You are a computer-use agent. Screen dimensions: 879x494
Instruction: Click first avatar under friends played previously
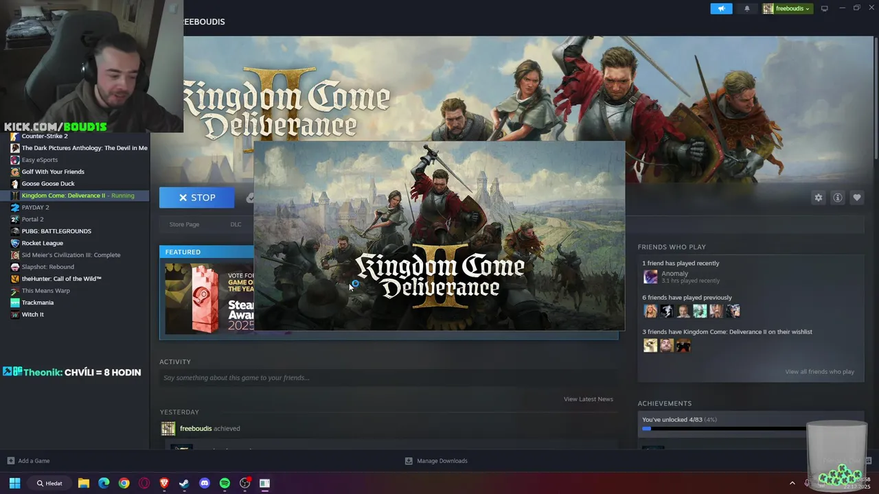click(650, 311)
